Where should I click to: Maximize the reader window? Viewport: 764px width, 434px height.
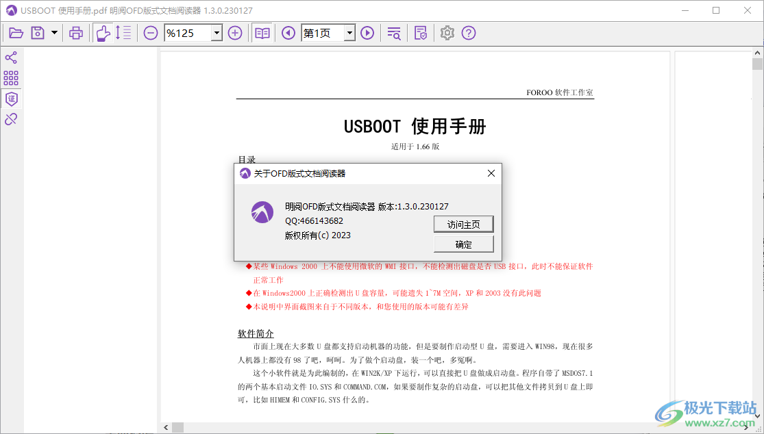716,10
